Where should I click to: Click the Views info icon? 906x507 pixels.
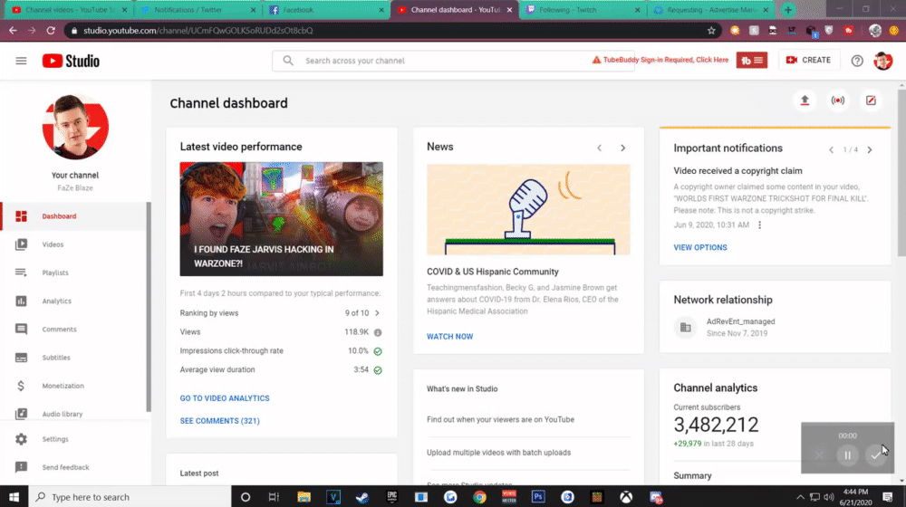[378, 332]
